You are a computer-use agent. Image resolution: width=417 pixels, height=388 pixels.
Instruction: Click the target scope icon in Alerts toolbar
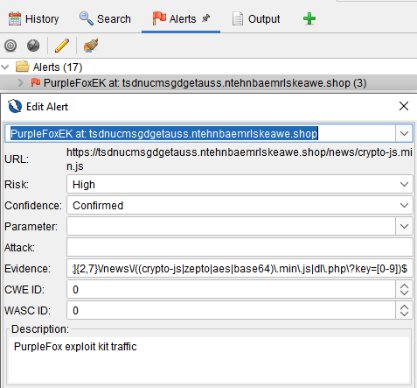click(x=10, y=46)
